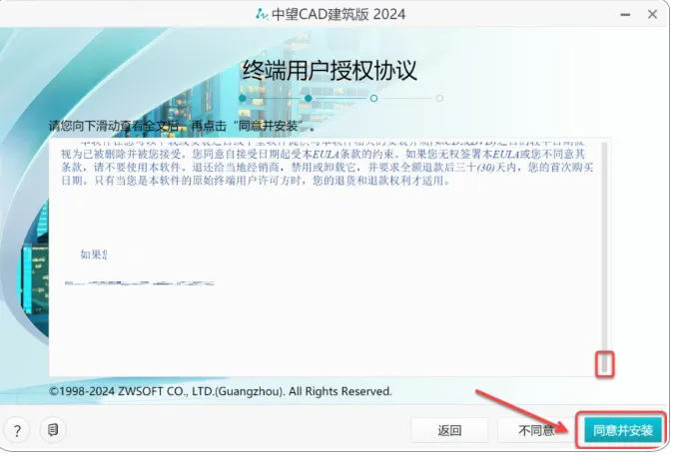
Task: Click the 中望CAD建筑版 2024 title text
Action: coord(338,14)
